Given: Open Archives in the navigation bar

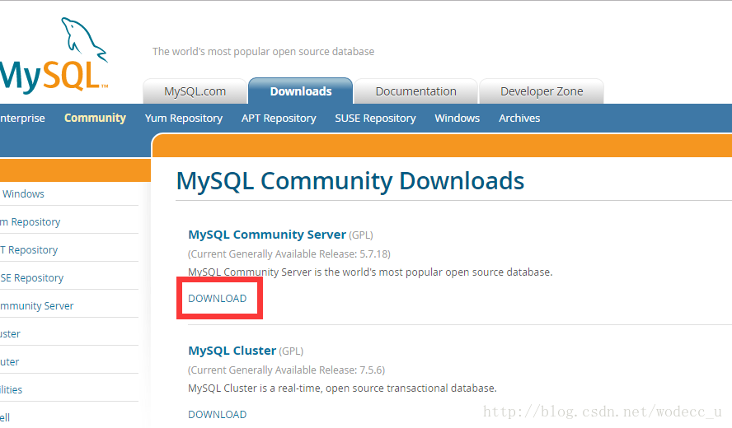Looking at the screenshot, I should tap(519, 119).
